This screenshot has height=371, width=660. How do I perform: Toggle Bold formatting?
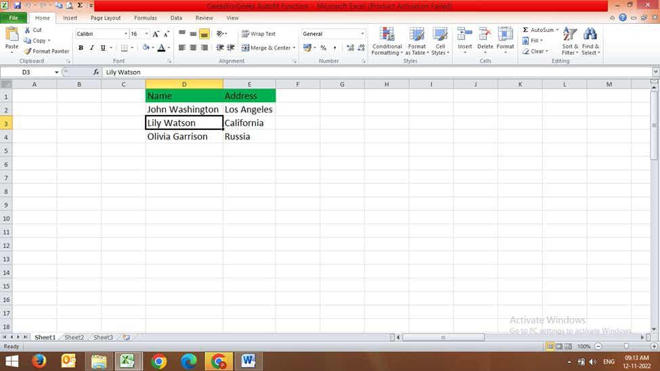pyautogui.click(x=81, y=48)
